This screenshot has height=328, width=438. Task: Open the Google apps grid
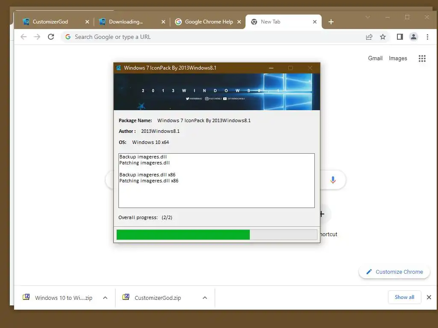[x=422, y=58]
